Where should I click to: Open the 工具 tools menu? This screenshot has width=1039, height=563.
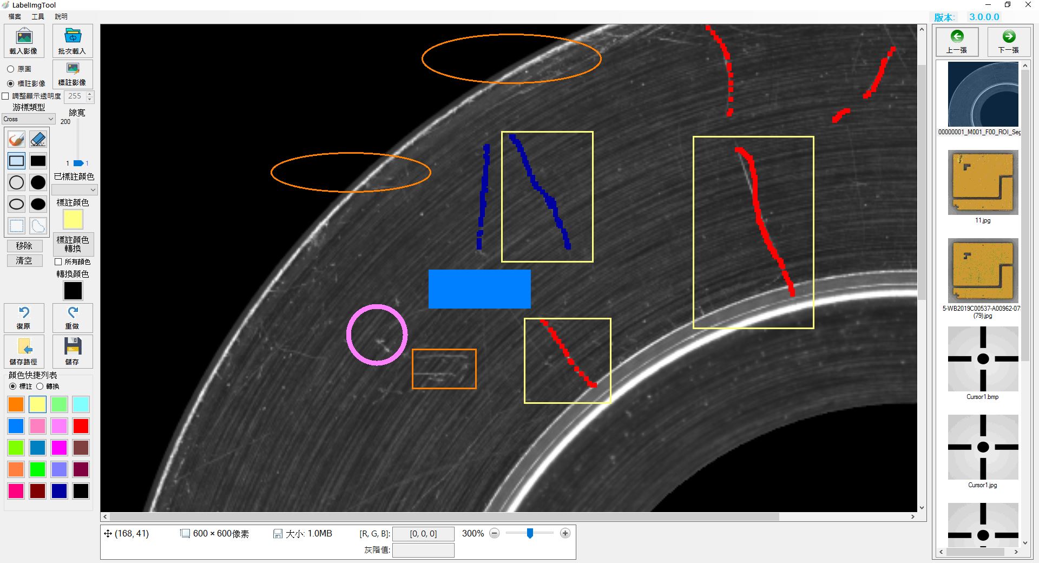tap(38, 17)
